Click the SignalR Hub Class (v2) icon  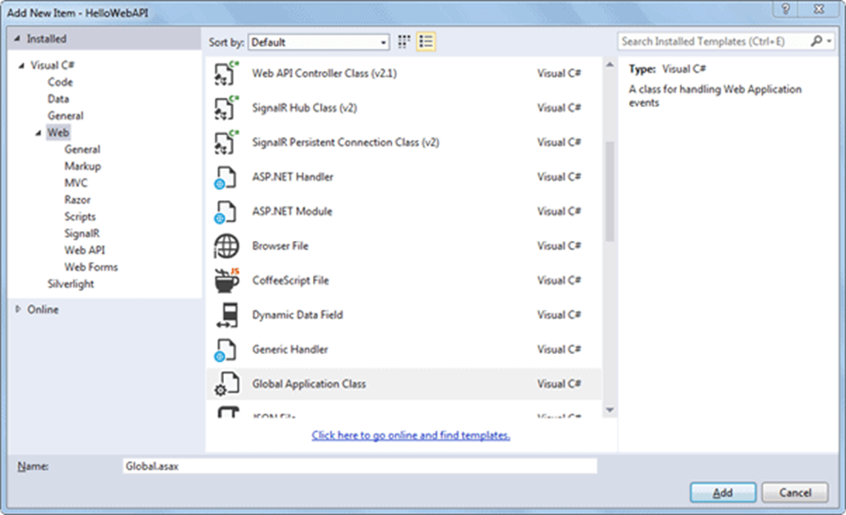point(227,108)
